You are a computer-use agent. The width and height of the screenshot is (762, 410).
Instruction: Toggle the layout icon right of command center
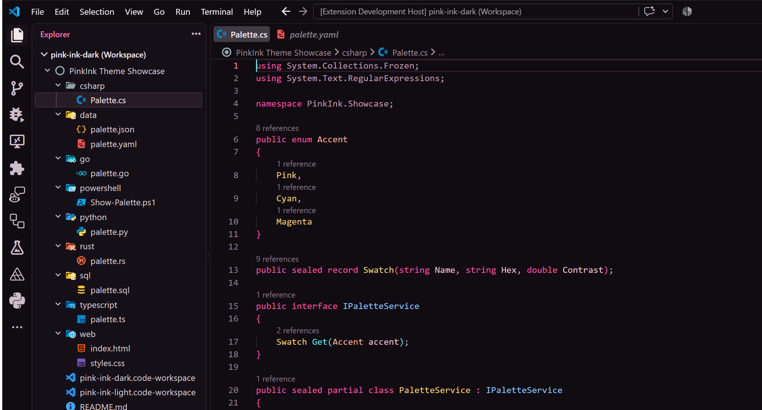(x=687, y=11)
